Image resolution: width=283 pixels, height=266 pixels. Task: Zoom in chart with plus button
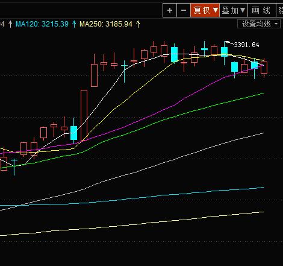tap(170, 10)
